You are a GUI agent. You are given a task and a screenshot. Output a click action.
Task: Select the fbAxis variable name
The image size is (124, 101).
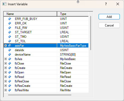18,59
